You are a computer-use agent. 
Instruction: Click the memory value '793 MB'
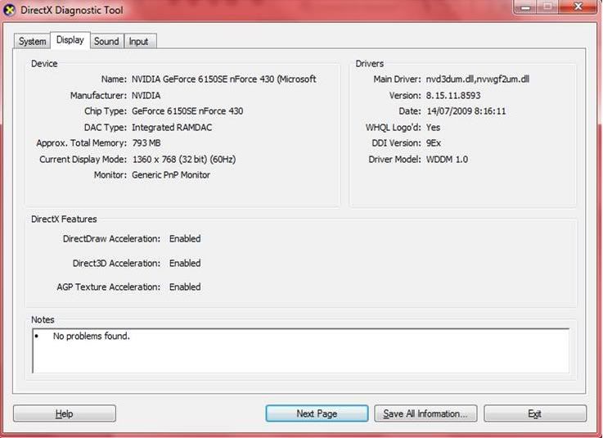click(146, 143)
